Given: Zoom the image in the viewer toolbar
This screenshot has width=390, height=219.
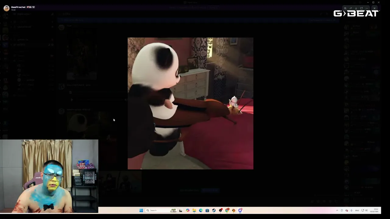Looking at the screenshot, I should pyautogui.click(x=345, y=9).
